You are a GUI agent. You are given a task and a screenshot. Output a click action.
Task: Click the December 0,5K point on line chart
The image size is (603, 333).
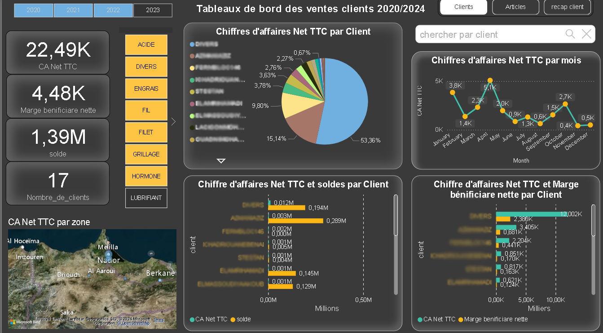tap(590, 125)
